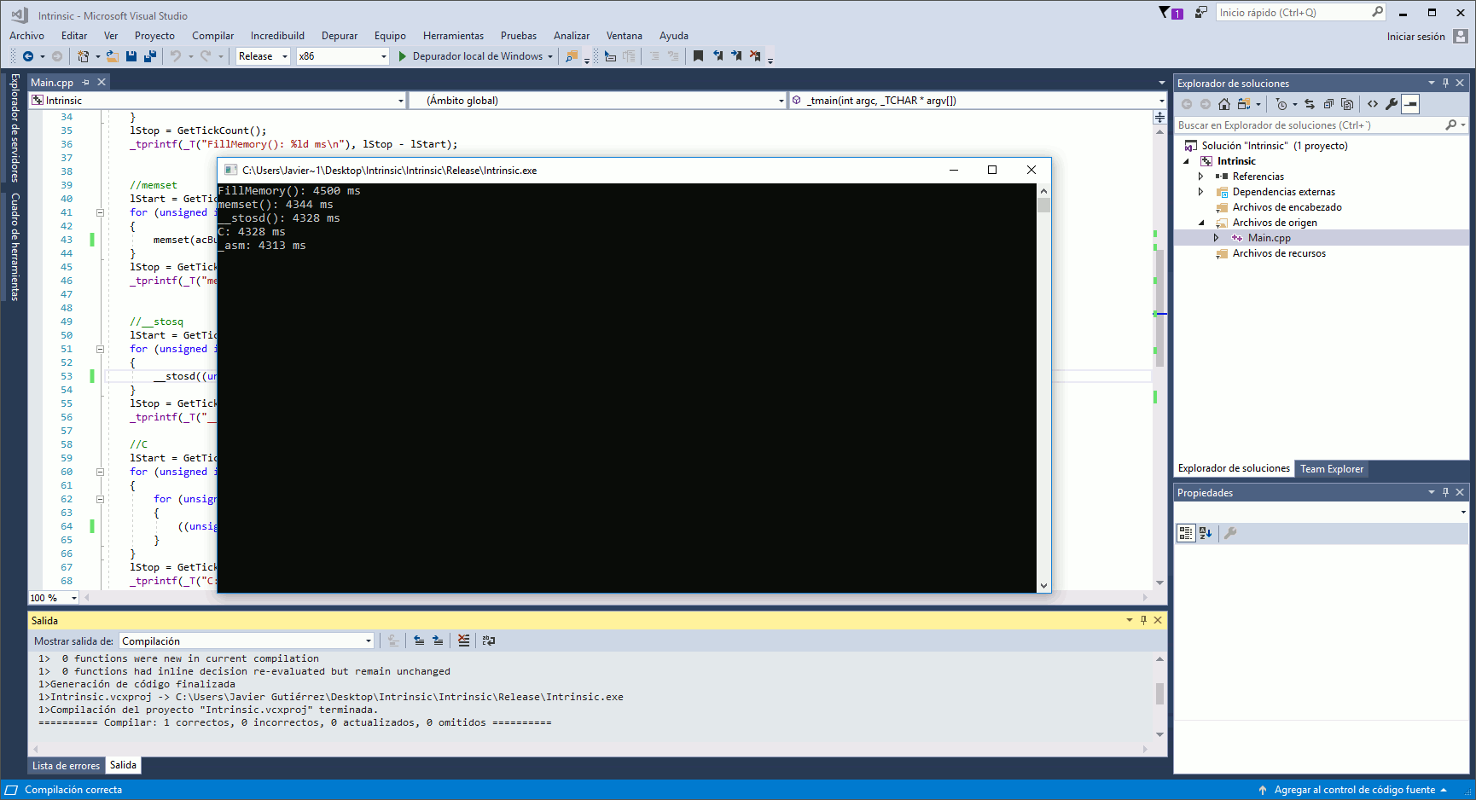Open the Release configuration dropdown

(287, 55)
